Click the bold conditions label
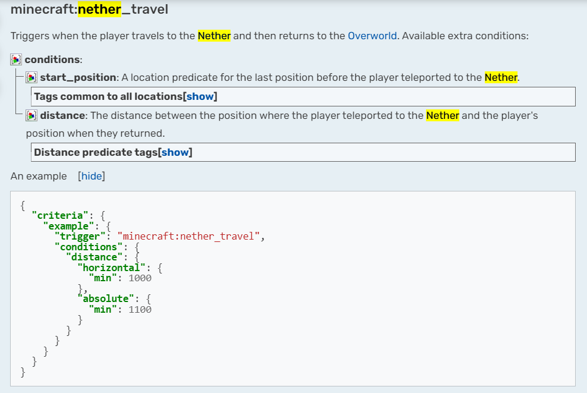This screenshot has width=587, height=393. tap(52, 59)
